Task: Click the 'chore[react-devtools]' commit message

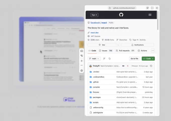Action: (x=126, y=97)
